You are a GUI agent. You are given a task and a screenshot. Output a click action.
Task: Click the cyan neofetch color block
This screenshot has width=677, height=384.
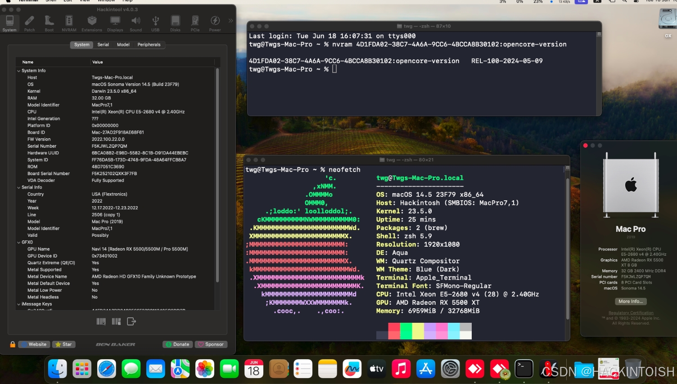(x=453, y=331)
